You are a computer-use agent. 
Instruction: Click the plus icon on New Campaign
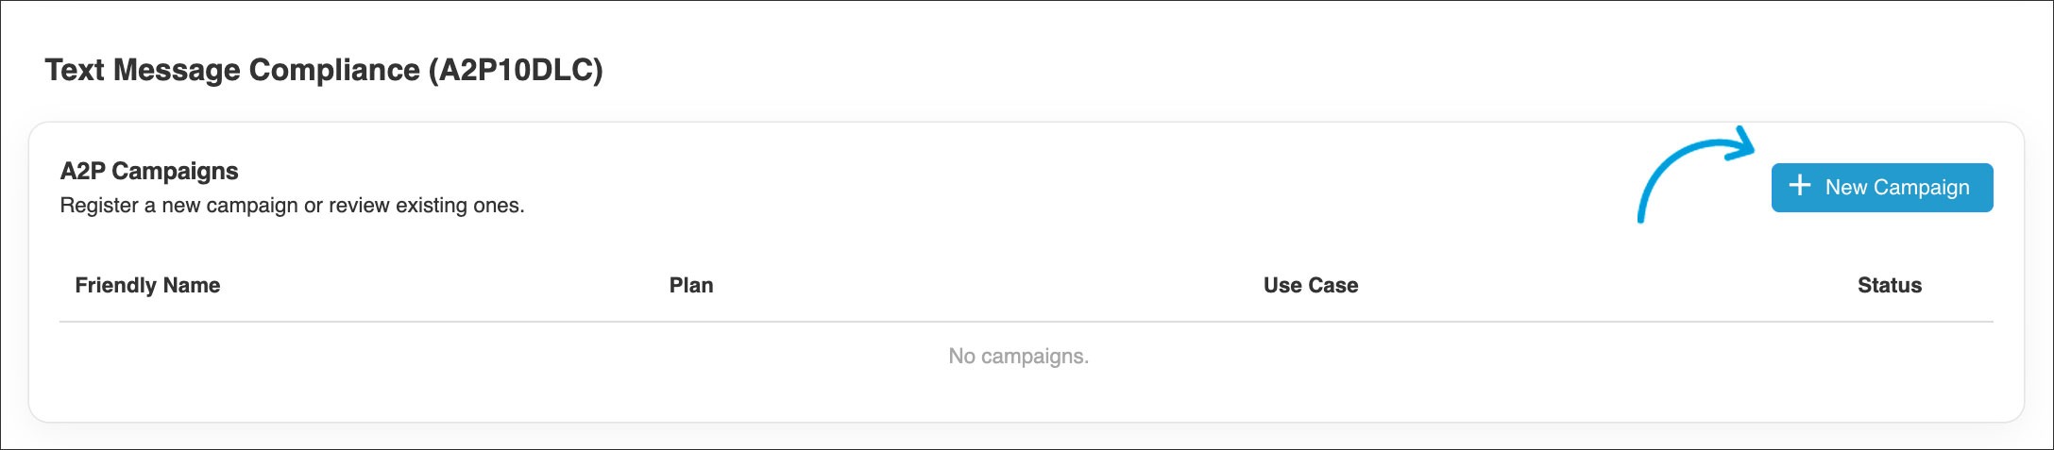[x=1800, y=186]
